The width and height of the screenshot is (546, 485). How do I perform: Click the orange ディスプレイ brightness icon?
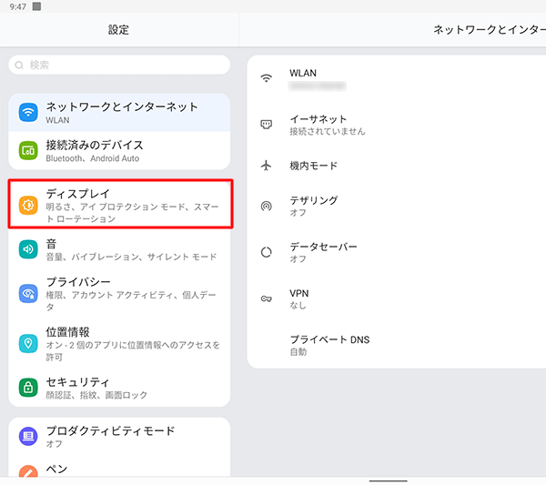point(29,205)
